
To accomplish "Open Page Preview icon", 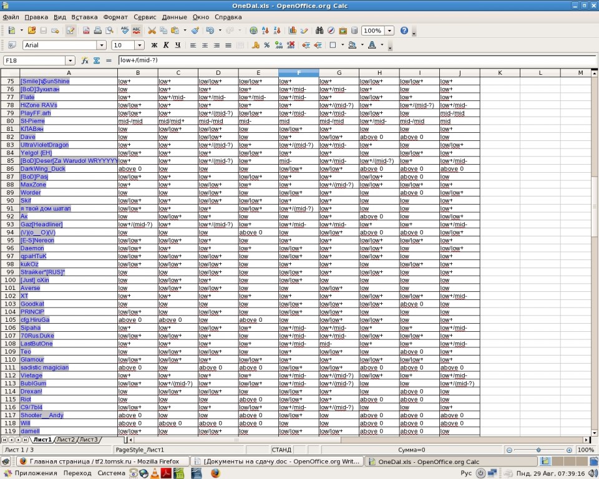I will click(x=110, y=31).
